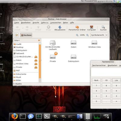
Task: Click the Rechner location path button
Action: pyautogui.click(x=26, y=35)
